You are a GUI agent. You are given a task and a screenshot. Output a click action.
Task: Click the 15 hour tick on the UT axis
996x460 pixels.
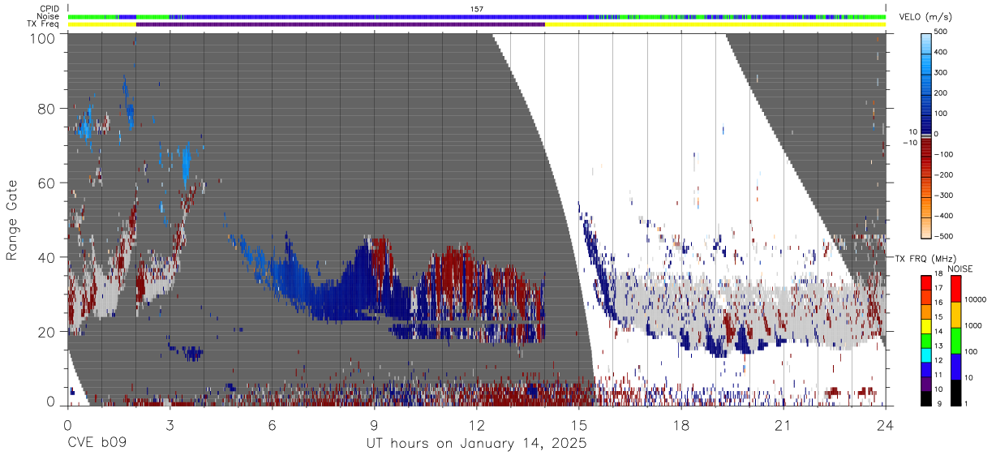click(x=579, y=425)
